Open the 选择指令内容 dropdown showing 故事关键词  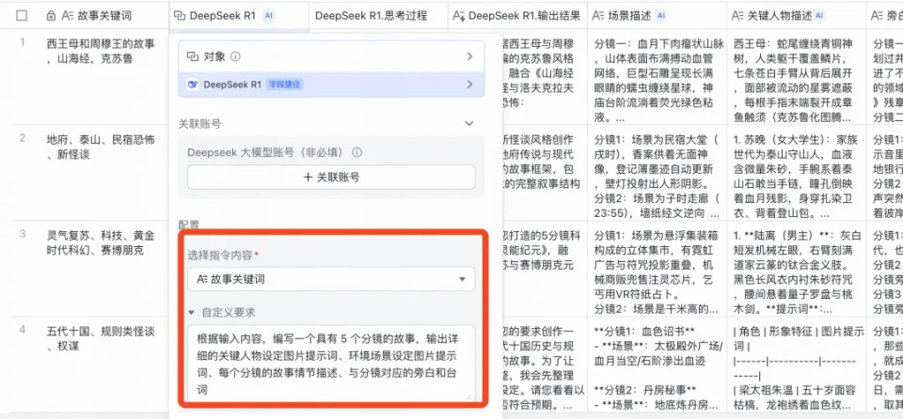[331, 279]
